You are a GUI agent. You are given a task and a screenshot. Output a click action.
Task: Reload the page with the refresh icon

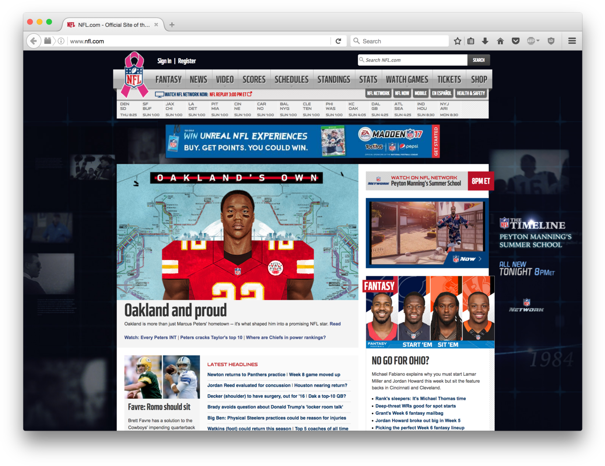coord(338,41)
